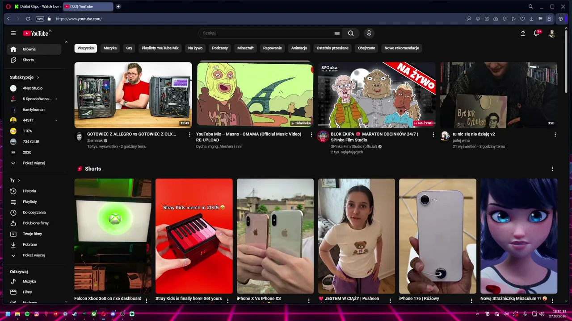Click the Ziemniak channel avatar
Image resolution: width=572 pixels, height=321 pixels.
click(79, 136)
